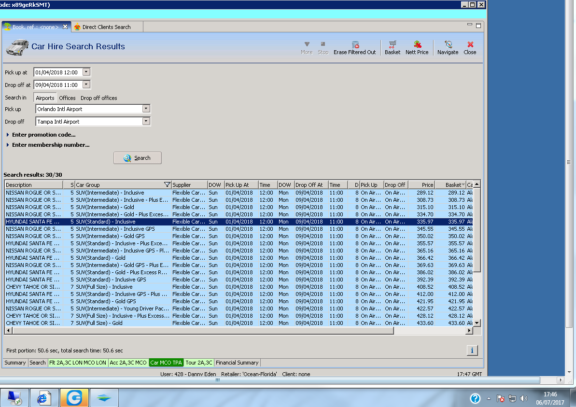Click results horizontal scroll left arrow
This screenshot has width=576, height=407.
coord(8,331)
